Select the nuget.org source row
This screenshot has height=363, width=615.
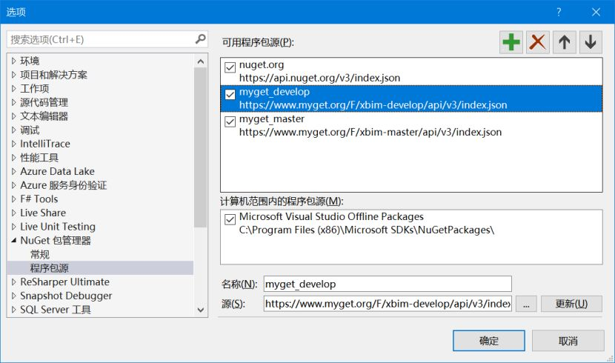coord(411,71)
